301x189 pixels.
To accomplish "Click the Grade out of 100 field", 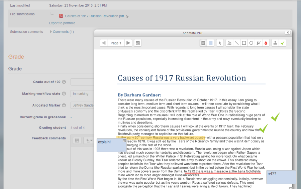I will 82,82.
